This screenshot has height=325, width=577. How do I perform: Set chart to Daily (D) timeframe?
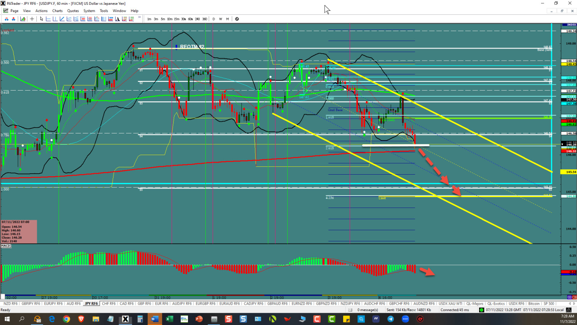point(214,19)
